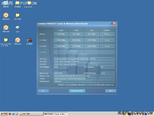Click the L2 Cache row label
The width and height of the screenshot is (154, 116).
coord(43,46)
